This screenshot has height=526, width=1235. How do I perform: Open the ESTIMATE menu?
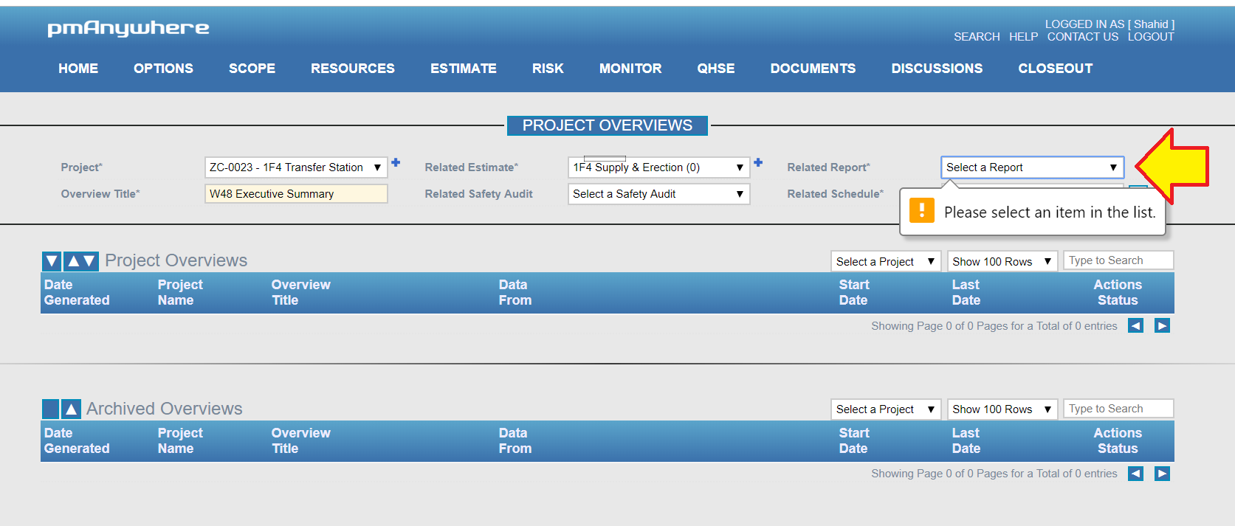pos(463,69)
